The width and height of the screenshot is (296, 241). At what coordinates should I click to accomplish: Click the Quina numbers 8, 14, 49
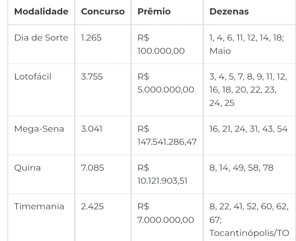[226, 168]
